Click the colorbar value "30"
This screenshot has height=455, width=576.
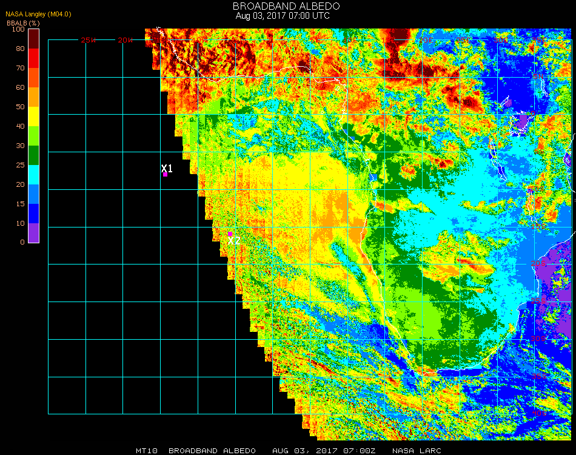[x=20, y=146]
